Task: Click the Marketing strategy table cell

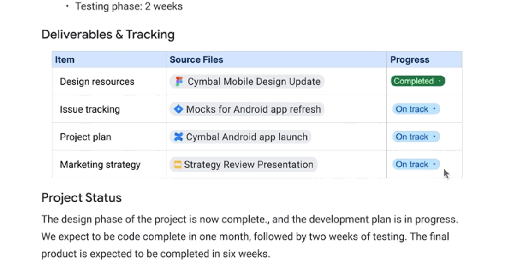Action: coord(109,164)
